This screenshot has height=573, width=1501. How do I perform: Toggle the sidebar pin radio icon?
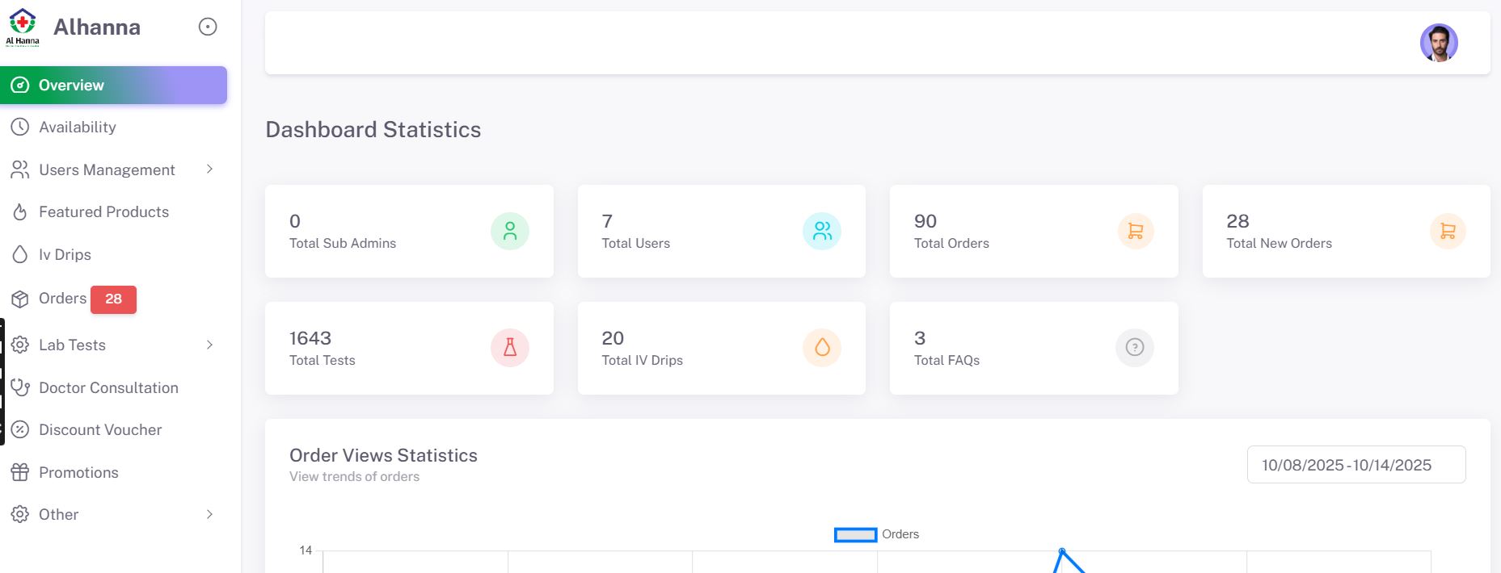click(208, 27)
